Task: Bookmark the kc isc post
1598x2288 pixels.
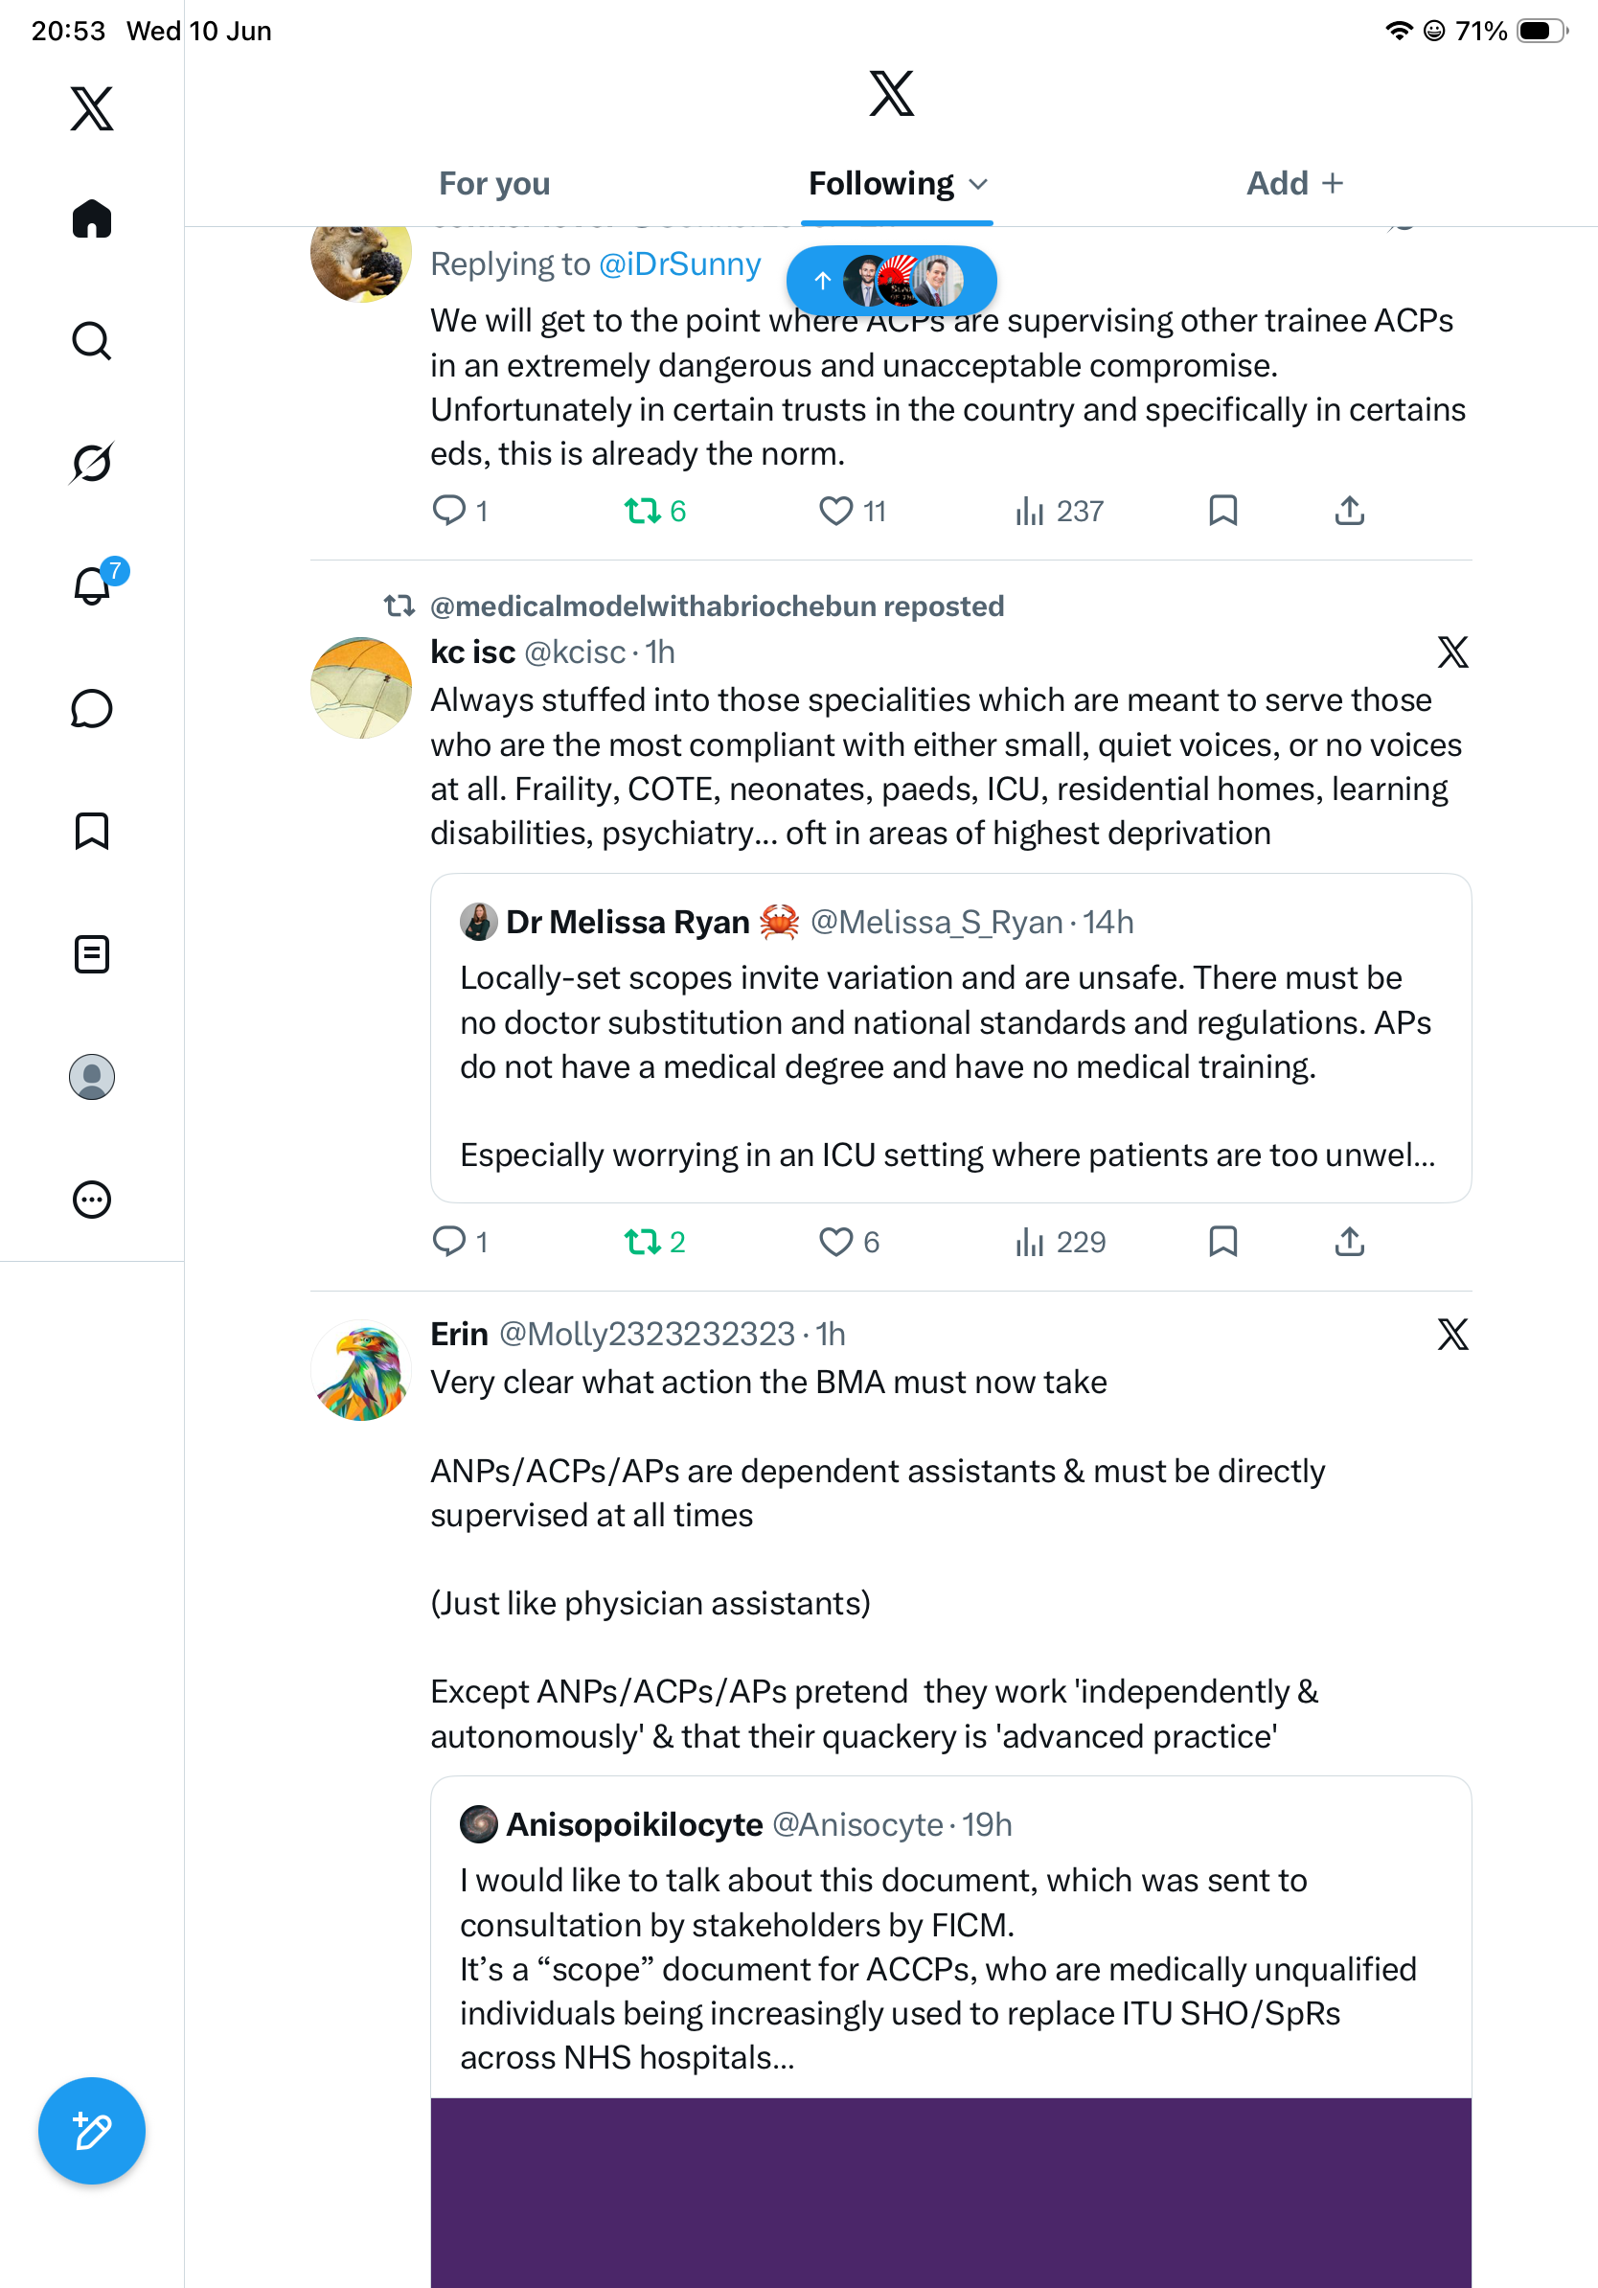Action: [1222, 1242]
